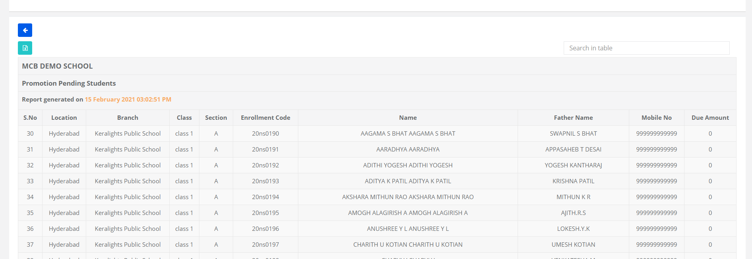This screenshot has height=259, width=752.
Task: Click father name UMESH KOTIAN
Action: pos(573,245)
